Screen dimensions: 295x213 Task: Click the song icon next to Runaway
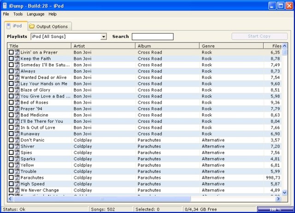coord(17,134)
